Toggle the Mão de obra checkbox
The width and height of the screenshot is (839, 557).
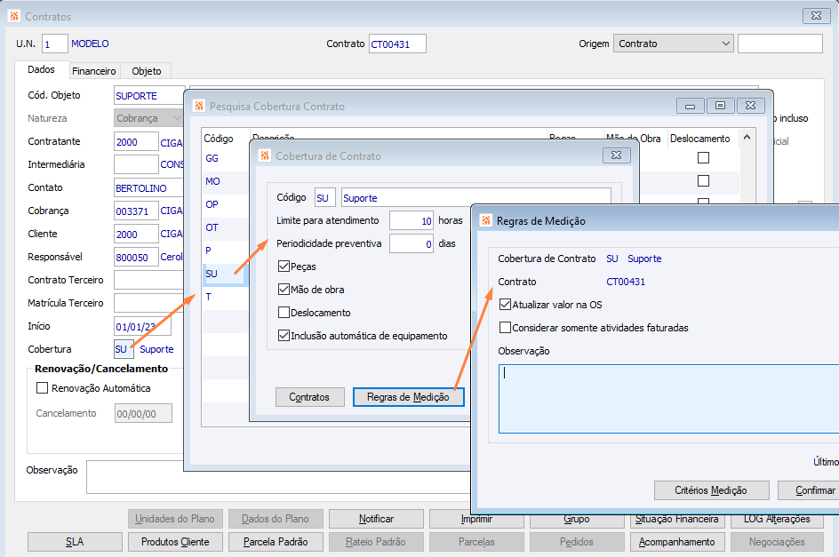(x=284, y=289)
